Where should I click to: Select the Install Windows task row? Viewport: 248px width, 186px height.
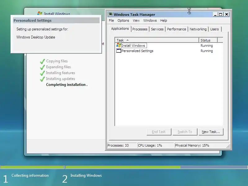pos(169,46)
